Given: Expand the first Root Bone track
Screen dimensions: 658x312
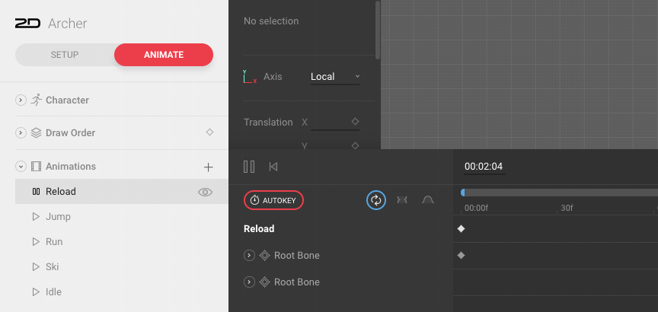Looking at the screenshot, I should point(249,256).
